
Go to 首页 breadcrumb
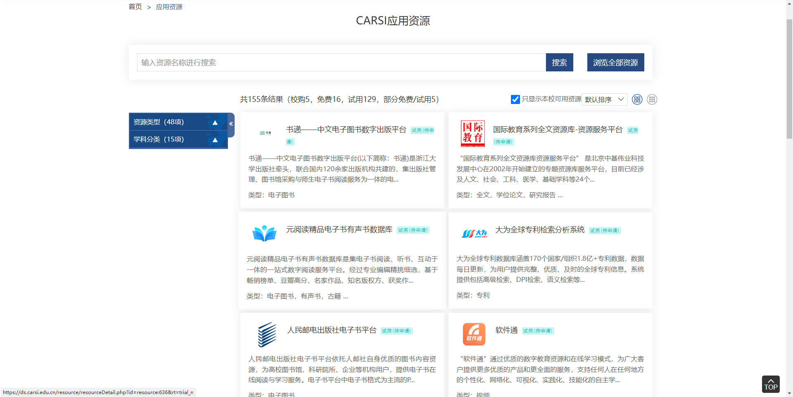coord(135,7)
